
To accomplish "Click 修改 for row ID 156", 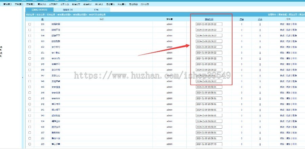I will (282, 24).
